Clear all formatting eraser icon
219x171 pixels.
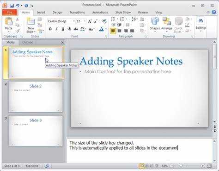click(104, 21)
